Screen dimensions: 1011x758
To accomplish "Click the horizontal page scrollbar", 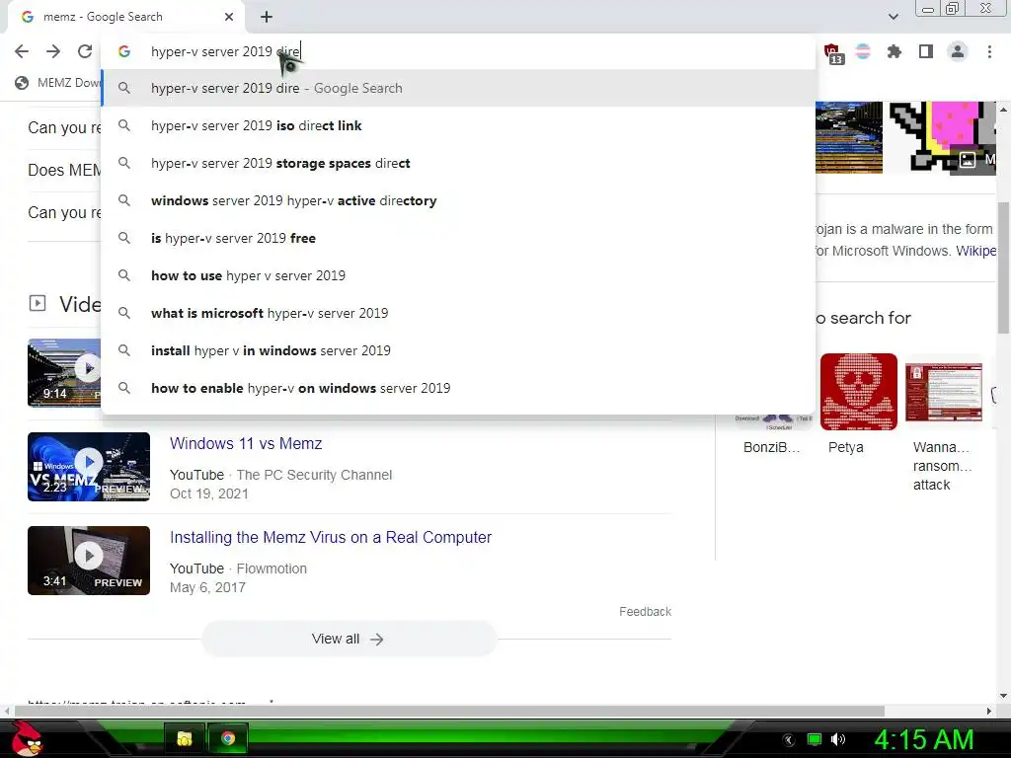I will [449, 711].
